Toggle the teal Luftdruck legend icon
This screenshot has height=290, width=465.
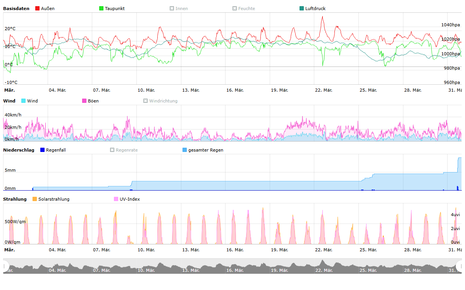pos(302,9)
